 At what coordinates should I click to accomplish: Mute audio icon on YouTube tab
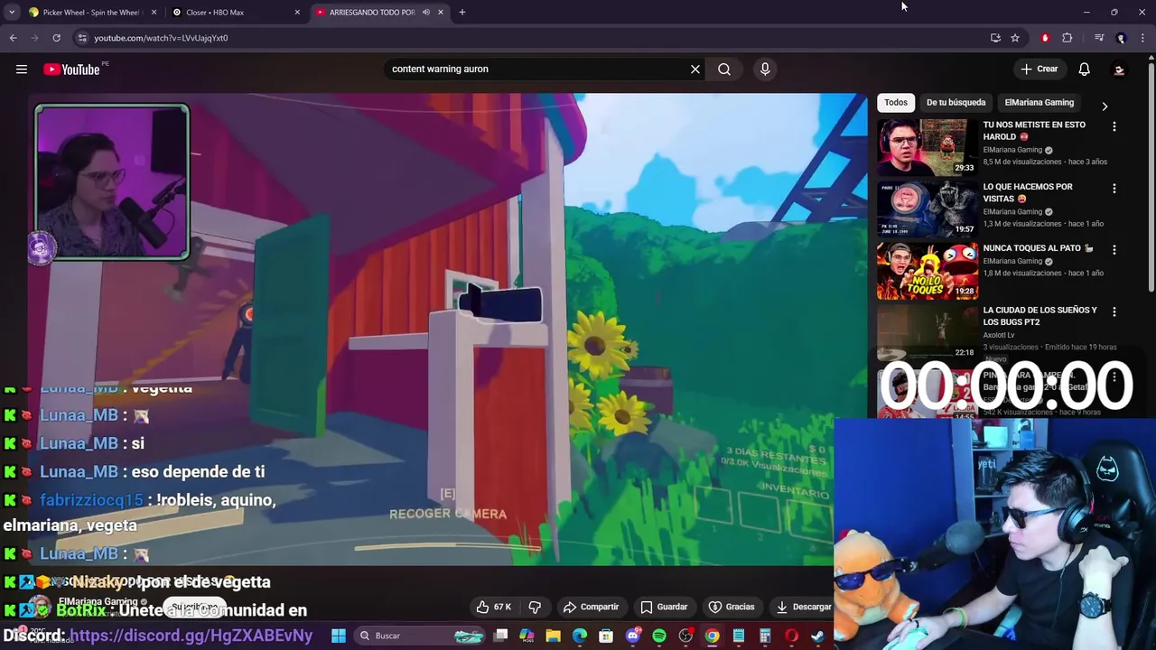pyautogui.click(x=425, y=13)
